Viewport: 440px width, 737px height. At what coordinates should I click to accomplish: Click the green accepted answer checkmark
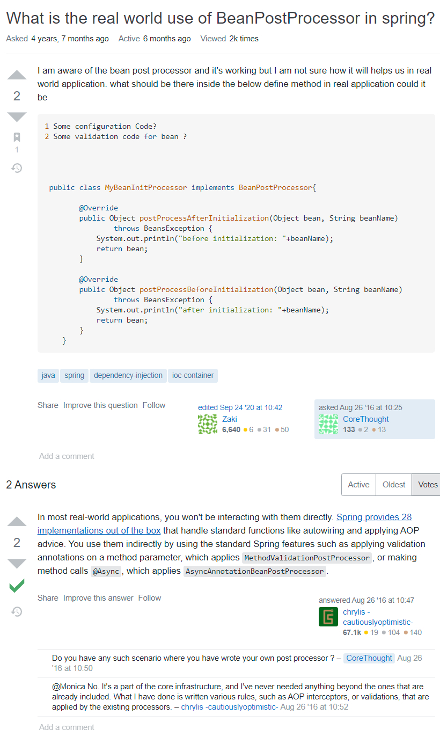click(17, 586)
